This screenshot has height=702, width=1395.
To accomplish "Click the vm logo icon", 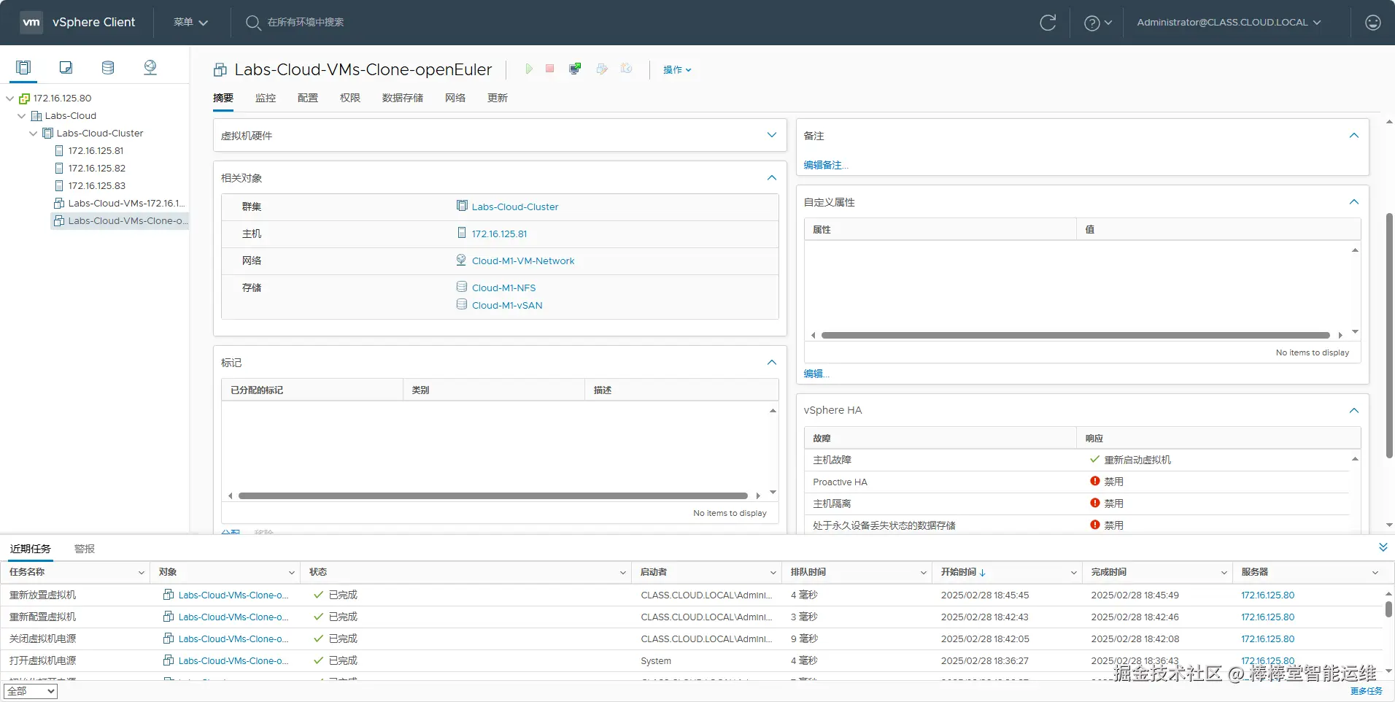I will 31,23.
